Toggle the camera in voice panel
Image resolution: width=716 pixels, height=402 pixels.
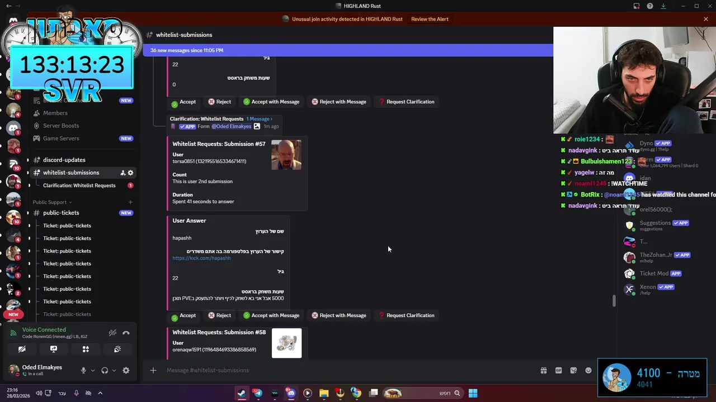click(x=22, y=349)
